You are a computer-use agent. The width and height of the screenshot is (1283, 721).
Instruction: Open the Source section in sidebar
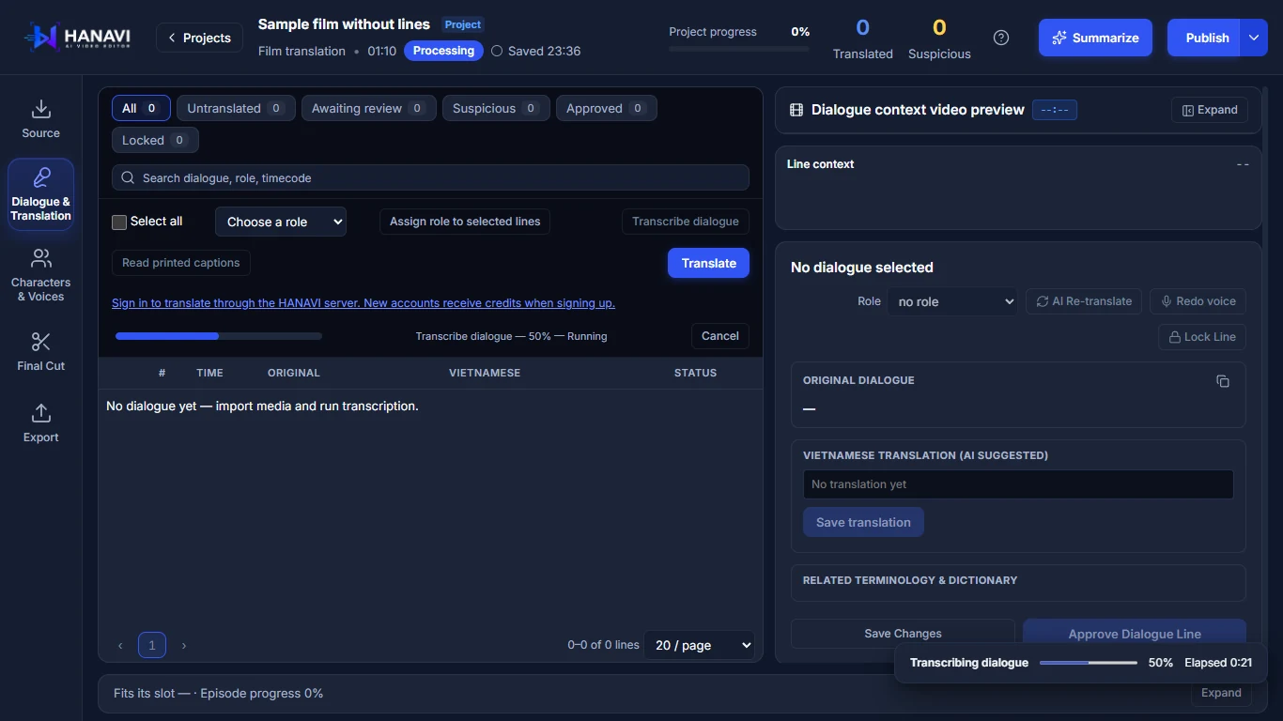pos(40,120)
